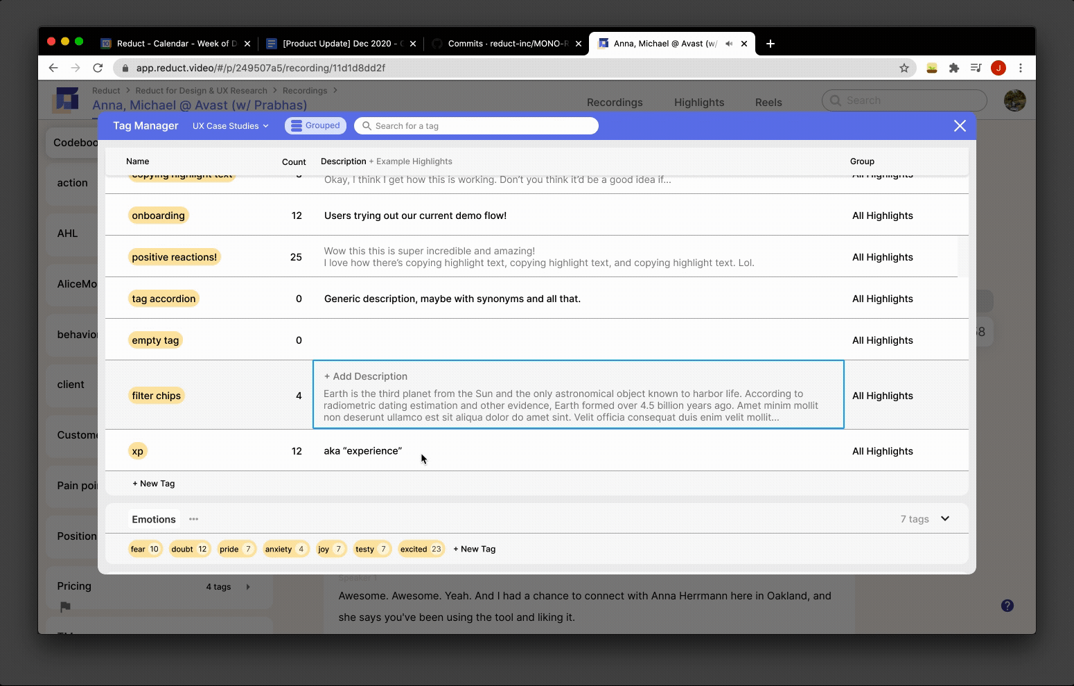Open the Highlights tab
Screen dimensions: 1074x686
pos(699,102)
